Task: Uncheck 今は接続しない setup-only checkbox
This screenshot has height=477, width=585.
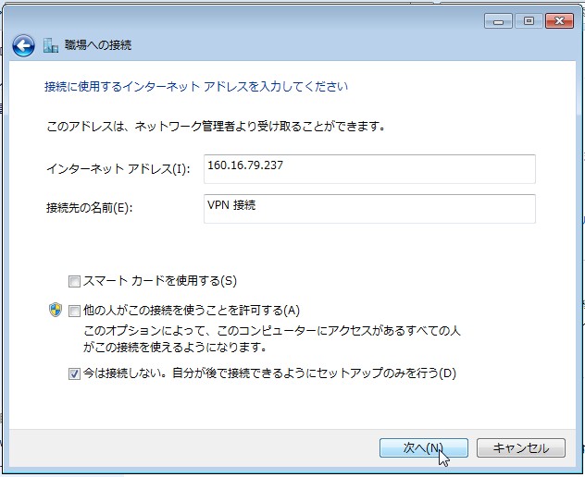Action: click(x=74, y=373)
